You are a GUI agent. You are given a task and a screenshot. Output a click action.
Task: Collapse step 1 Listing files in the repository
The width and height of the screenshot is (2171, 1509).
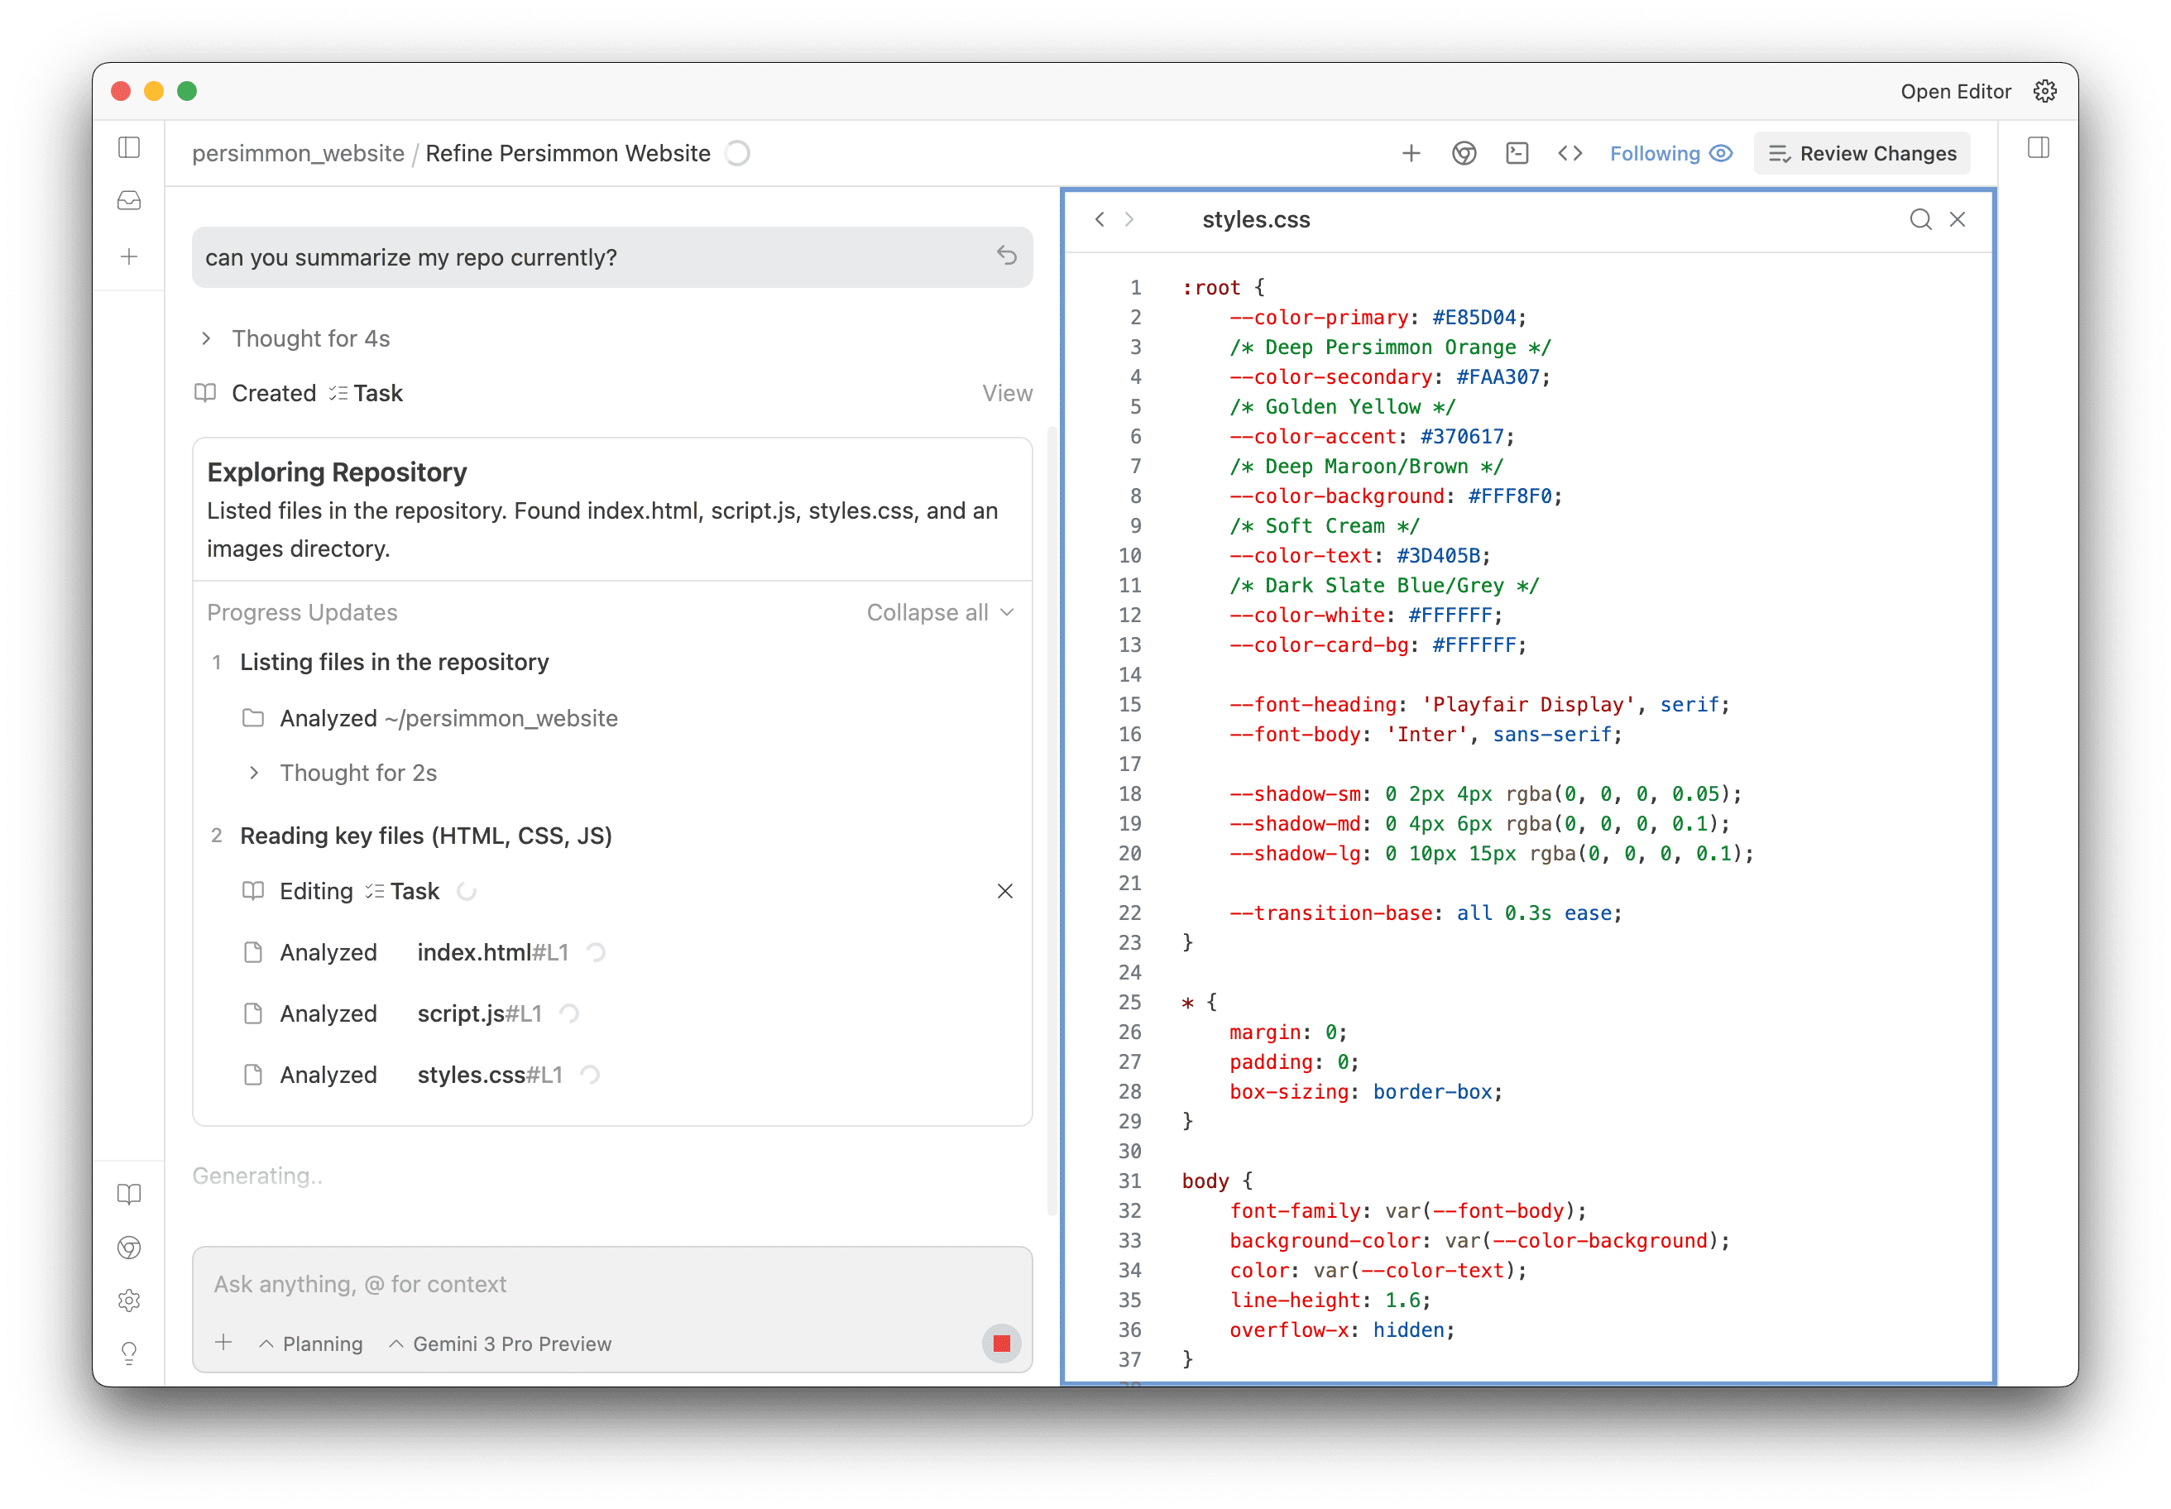tap(395, 661)
